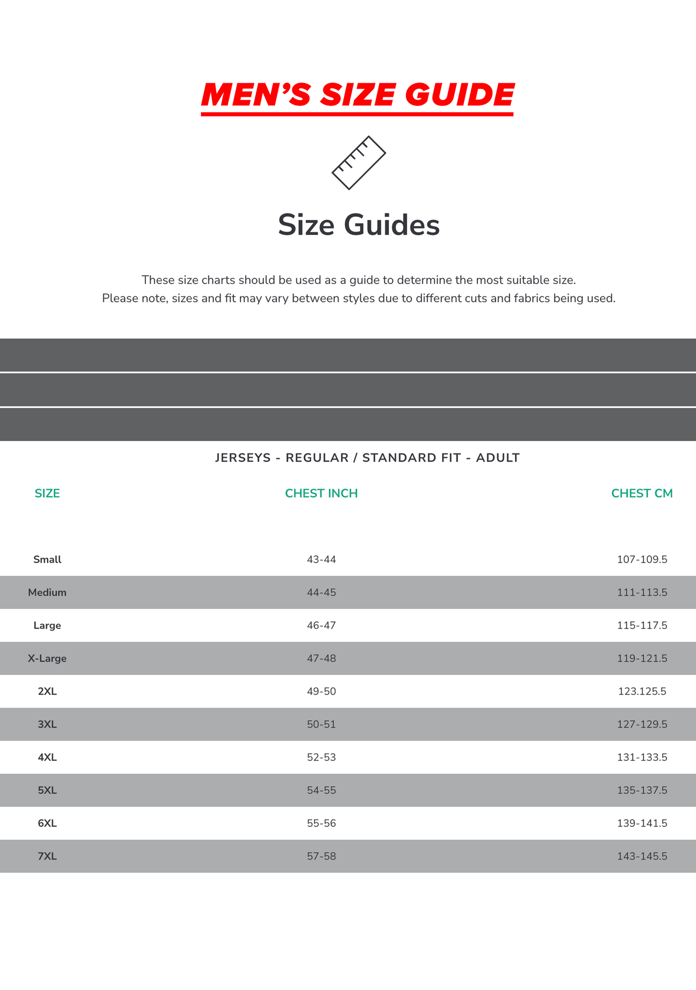Click the 46-47 chest inch value
This screenshot has height=990, width=696.
pos(321,625)
